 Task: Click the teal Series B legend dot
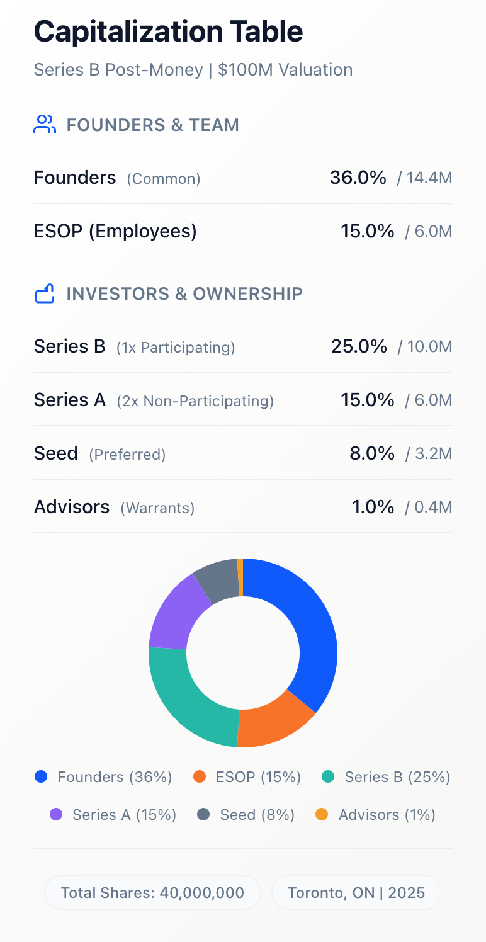[x=328, y=777]
